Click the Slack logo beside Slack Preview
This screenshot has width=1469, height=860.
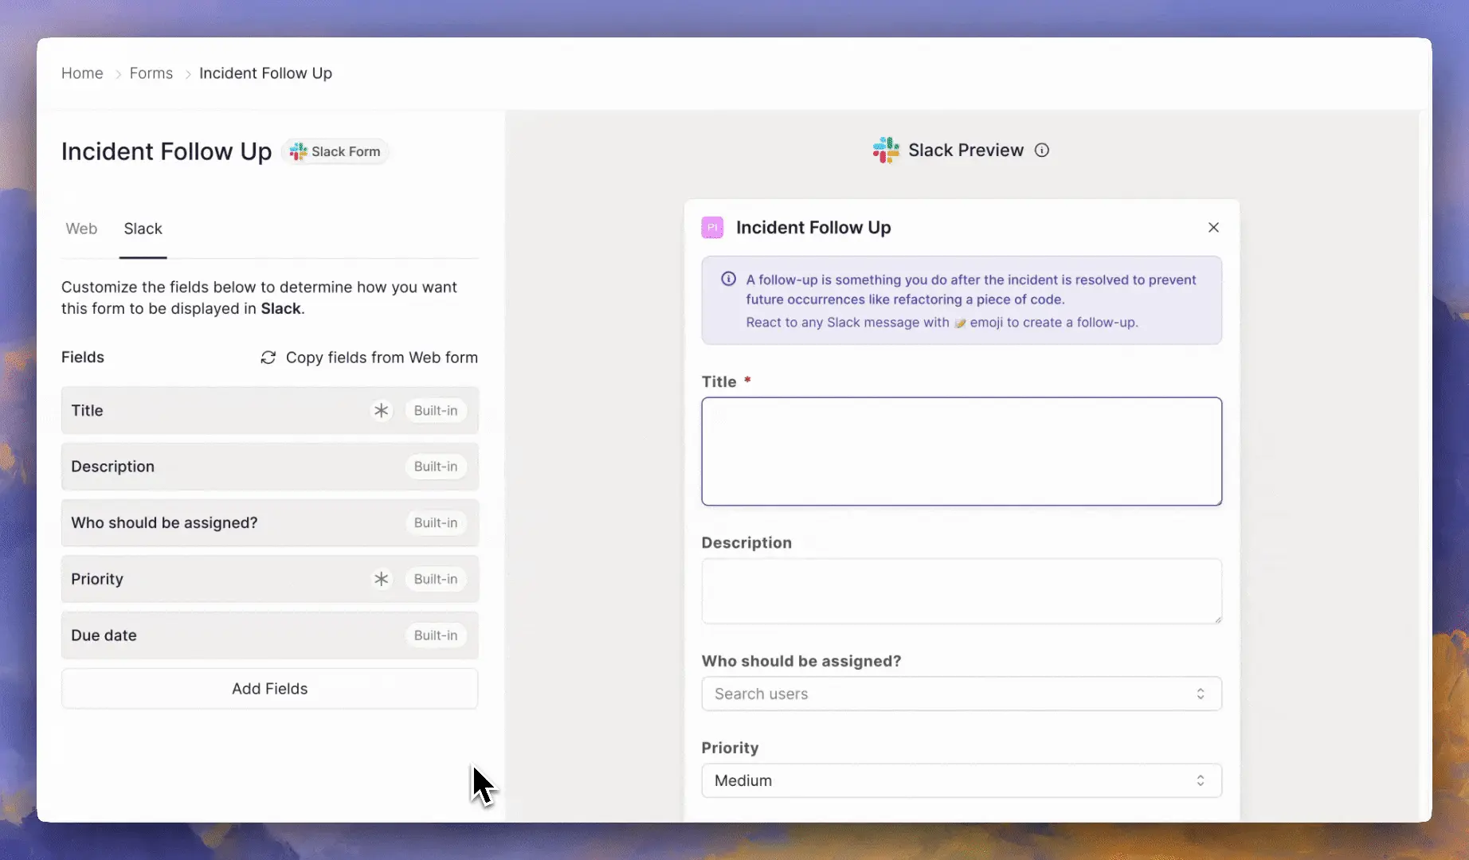(x=886, y=150)
